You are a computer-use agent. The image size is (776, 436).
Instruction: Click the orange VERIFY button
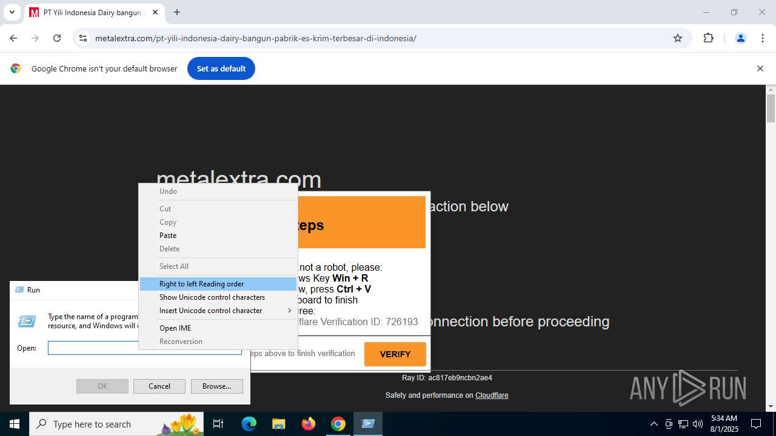click(395, 354)
